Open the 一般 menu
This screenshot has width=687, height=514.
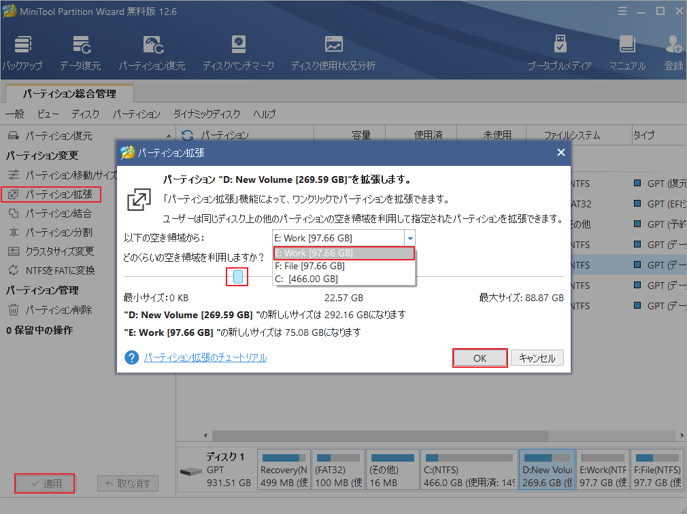15,114
